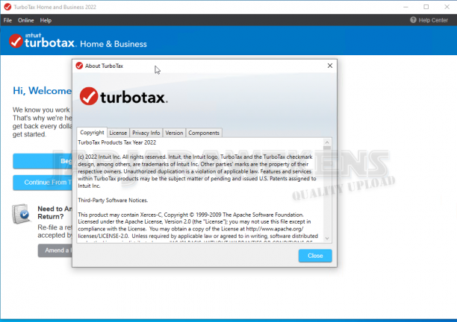Viewport: 457px width, 322px height.
Task: Click the amend return document icon
Action: pyautogui.click(x=21, y=214)
